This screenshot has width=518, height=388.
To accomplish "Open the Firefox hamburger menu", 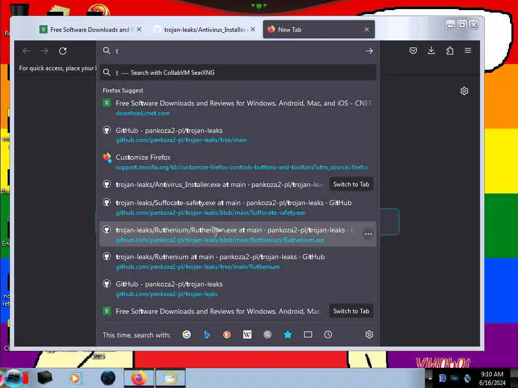I will click(x=468, y=51).
